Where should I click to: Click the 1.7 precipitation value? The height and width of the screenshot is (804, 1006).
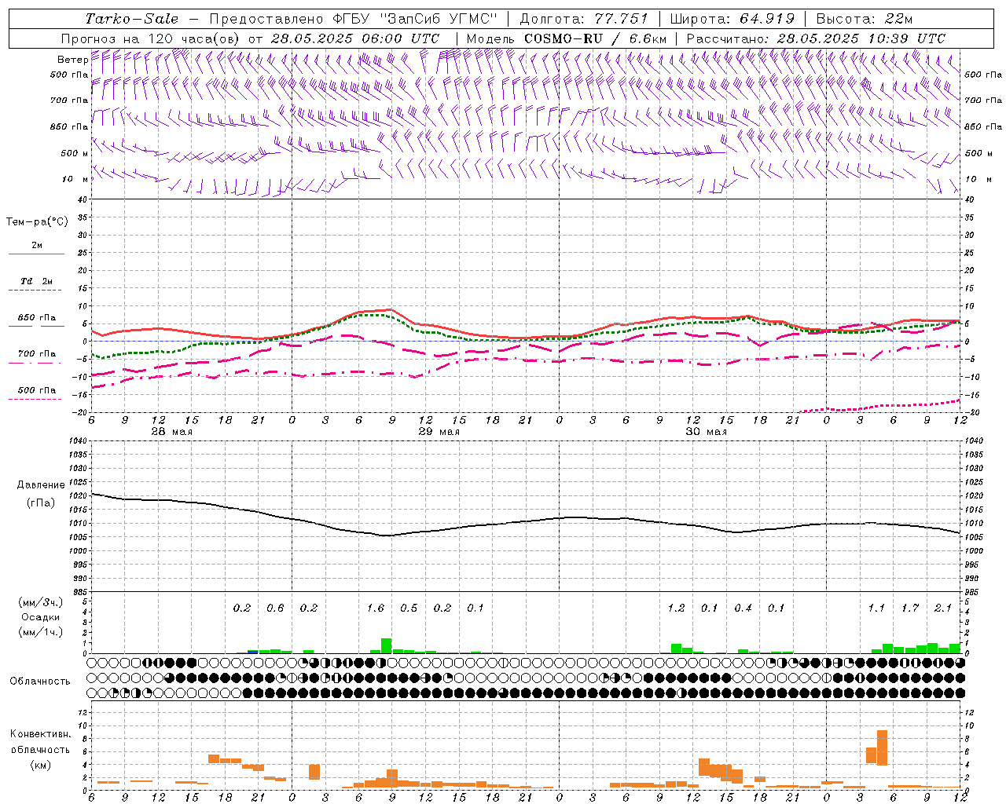click(x=910, y=608)
